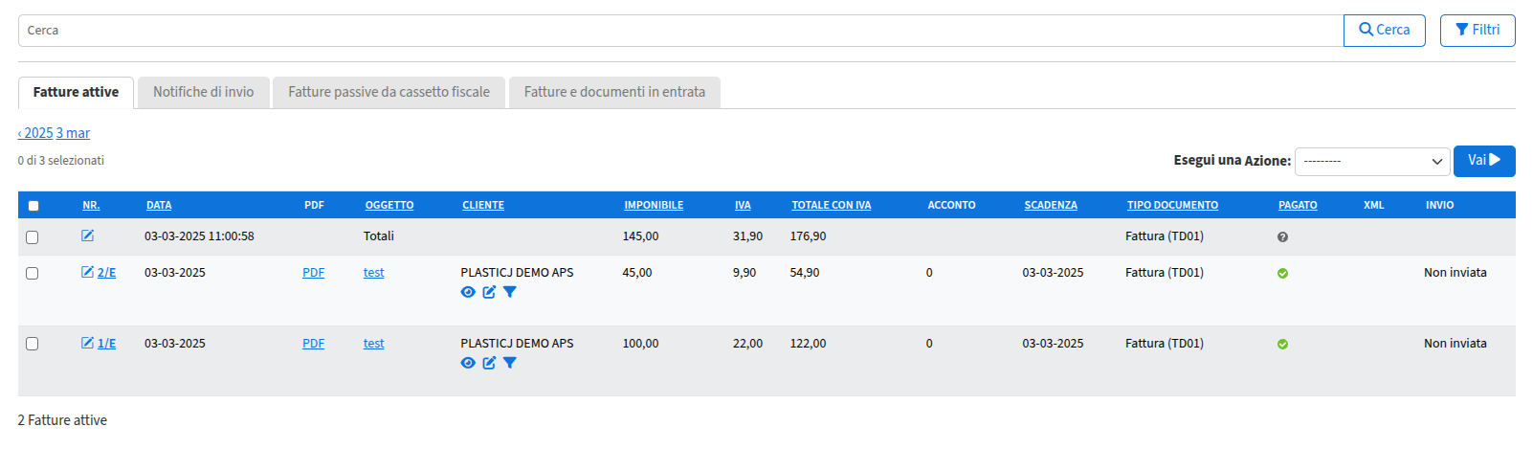Screen dimensions: 1533x449
Task: Sort by IMPONIBILE column header
Action: point(654,205)
